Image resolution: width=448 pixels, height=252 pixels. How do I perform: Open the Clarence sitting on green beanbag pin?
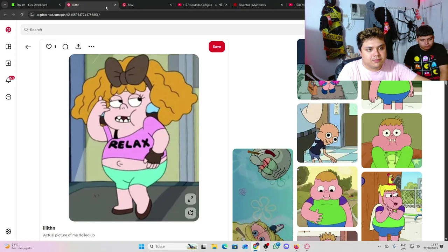coord(392,140)
